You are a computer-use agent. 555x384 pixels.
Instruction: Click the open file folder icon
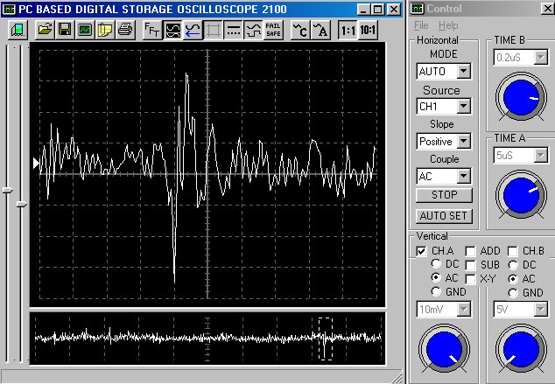46,29
